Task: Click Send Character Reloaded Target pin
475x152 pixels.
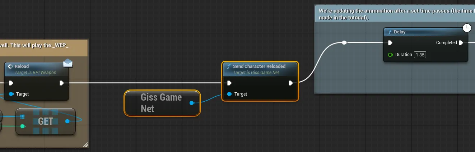Action: tap(229, 94)
